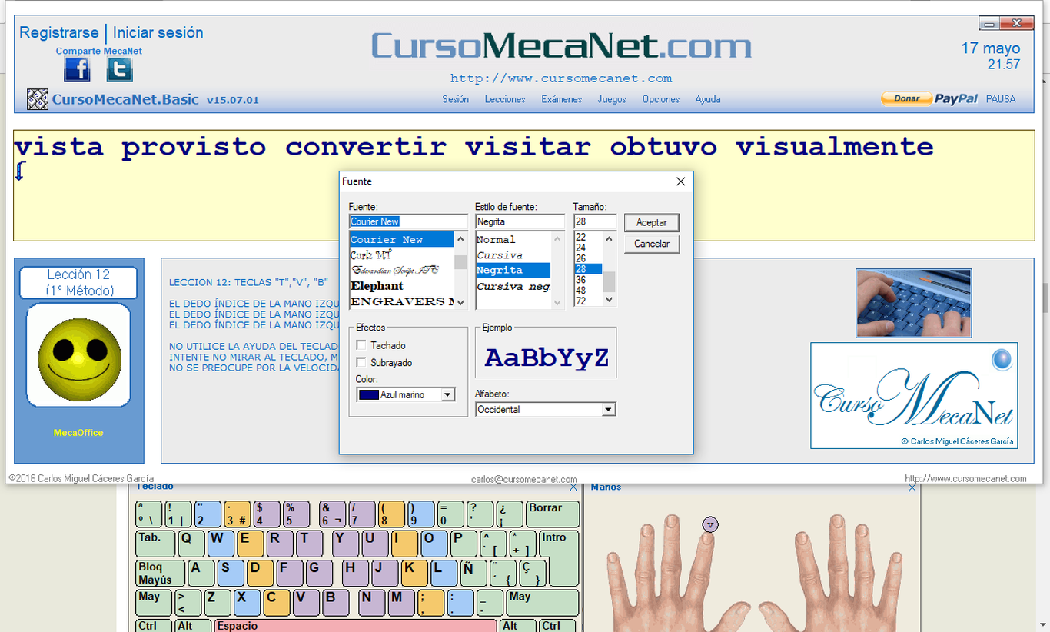Click the T key on virtual keyboard
Screen dimensions: 1050x632
tap(309, 544)
